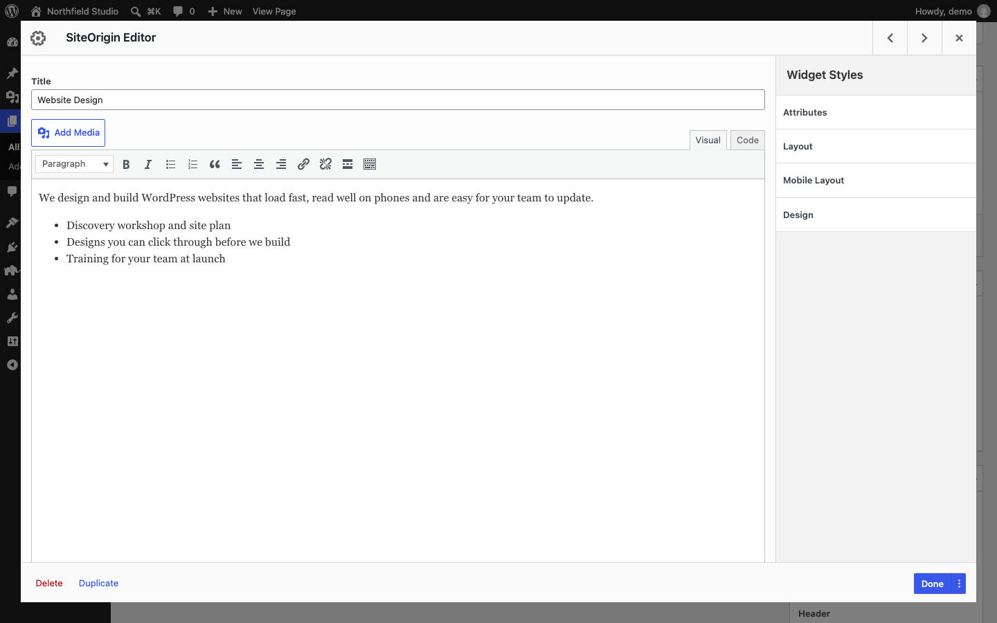Expand the Attributes section
The height and width of the screenshot is (623, 997).
876,112
